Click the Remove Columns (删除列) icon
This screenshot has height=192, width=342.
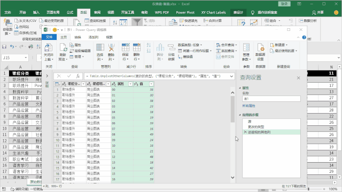(x=111, y=47)
